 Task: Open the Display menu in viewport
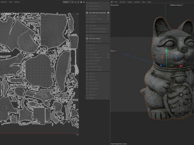(x=130, y=2)
